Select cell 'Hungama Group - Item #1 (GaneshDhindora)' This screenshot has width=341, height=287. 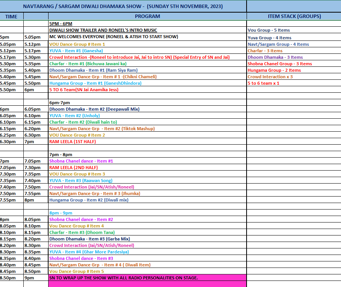point(148,83)
